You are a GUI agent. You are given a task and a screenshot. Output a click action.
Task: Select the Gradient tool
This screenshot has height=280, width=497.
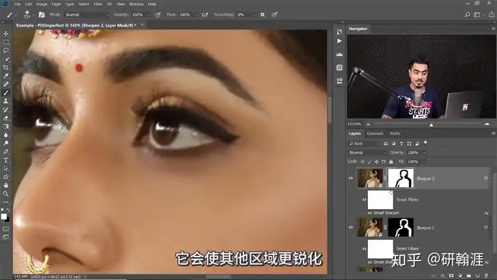pyautogui.click(x=6, y=126)
